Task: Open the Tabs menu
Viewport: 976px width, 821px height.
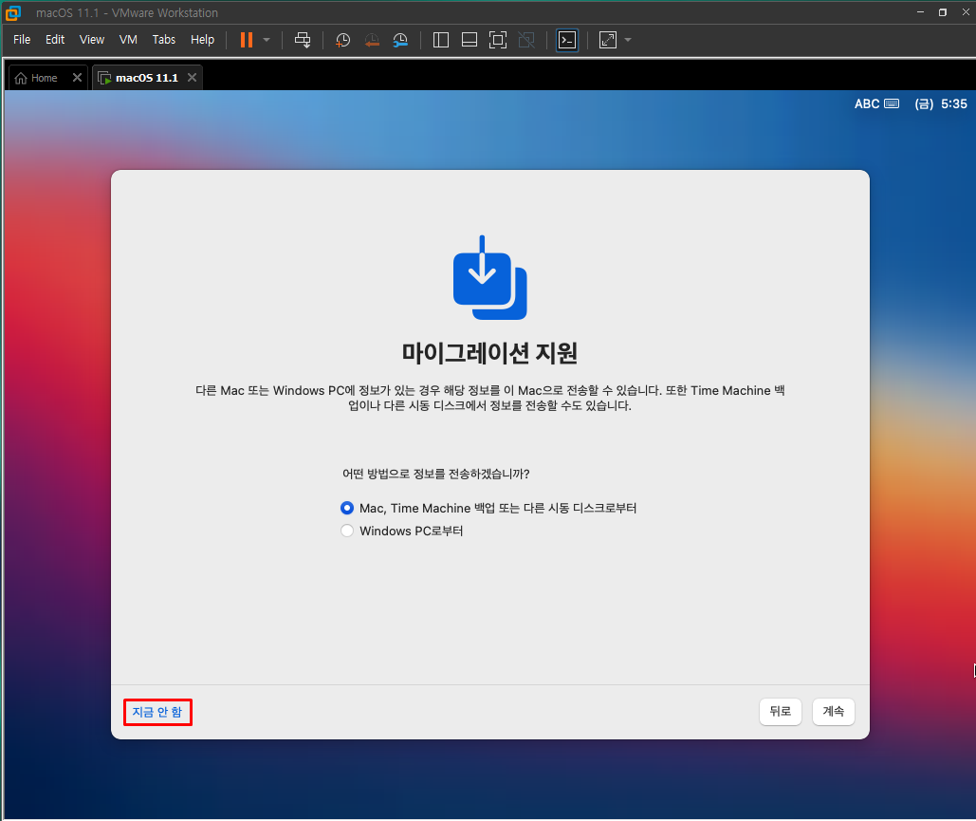Action: pos(164,39)
